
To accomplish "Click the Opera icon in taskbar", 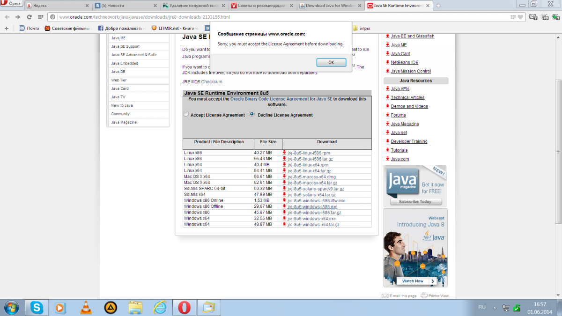I will (x=184, y=308).
